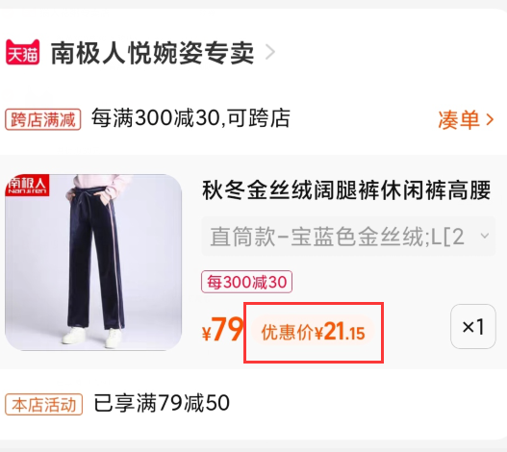Tap the 跨店满减 promotion tag
Screen dimensions: 507x452
[43, 119]
